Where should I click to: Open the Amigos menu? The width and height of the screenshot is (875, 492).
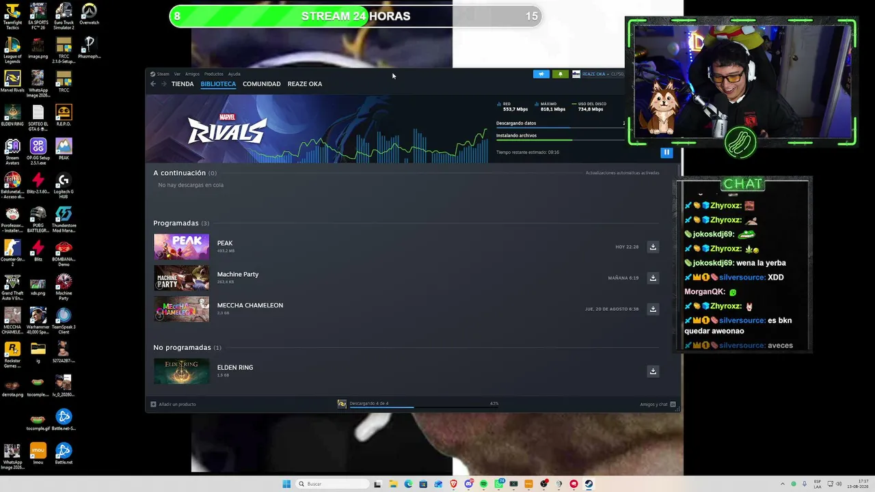coord(192,74)
